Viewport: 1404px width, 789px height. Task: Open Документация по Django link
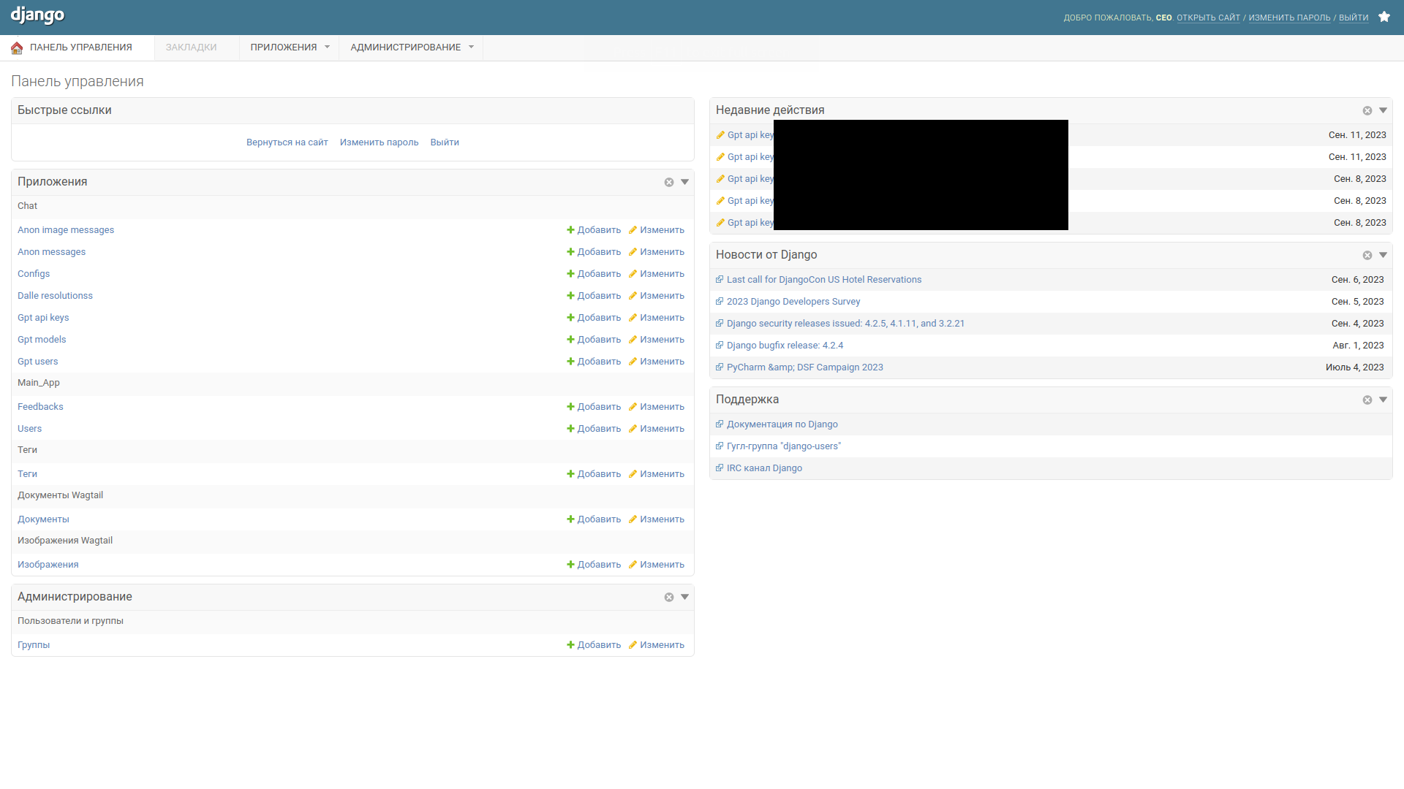782,424
